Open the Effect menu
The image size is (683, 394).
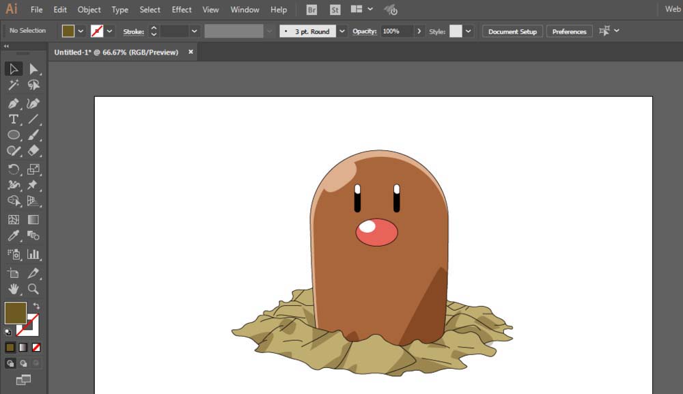click(x=182, y=10)
